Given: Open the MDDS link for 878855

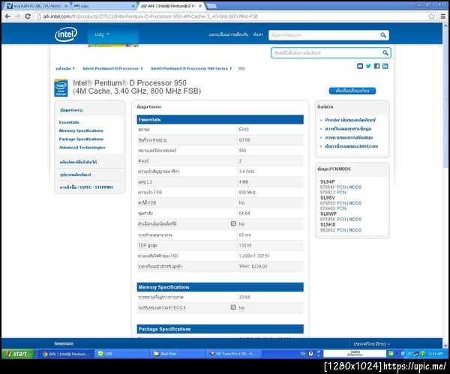Looking at the screenshot, I should click(x=355, y=203).
